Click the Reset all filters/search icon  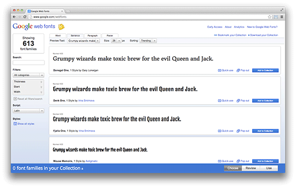(x=15, y=99)
